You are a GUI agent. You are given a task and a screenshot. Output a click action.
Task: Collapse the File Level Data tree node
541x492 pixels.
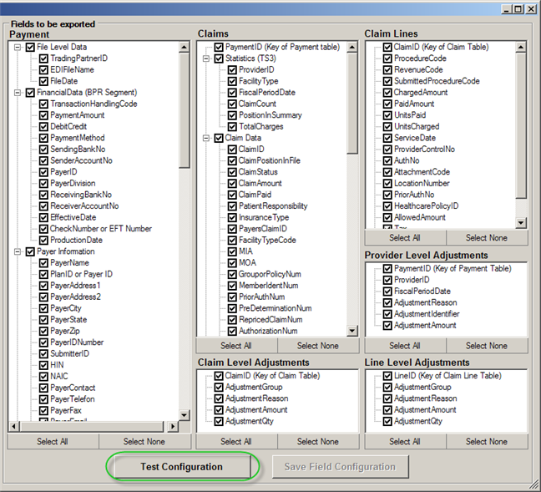(18, 48)
